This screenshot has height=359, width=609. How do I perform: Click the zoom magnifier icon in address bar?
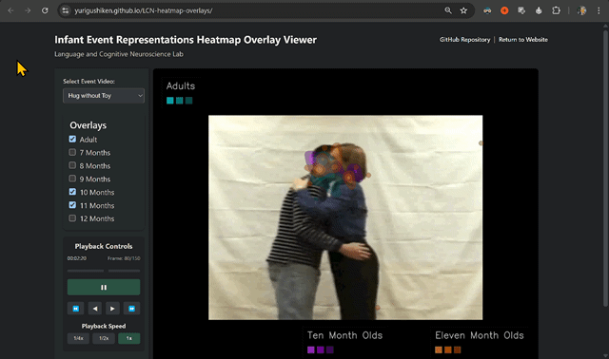(x=448, y=10)
